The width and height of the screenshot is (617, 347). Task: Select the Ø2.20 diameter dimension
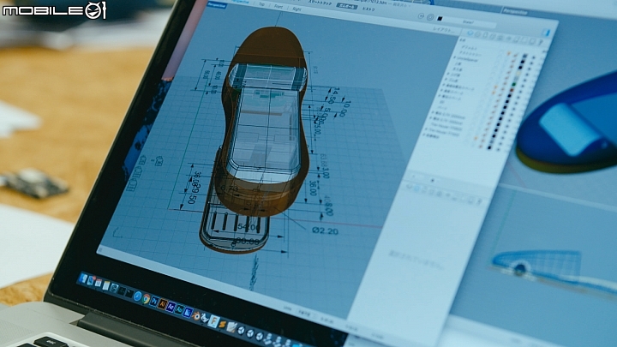click(x=325, y=230)
